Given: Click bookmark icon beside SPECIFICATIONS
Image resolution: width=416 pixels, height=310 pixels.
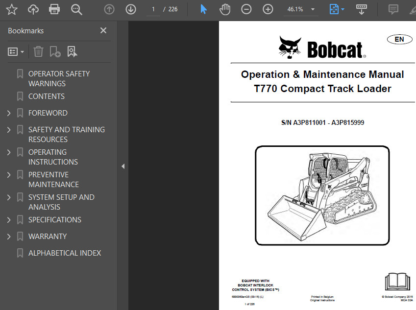Looking at the screenshot, I should point(20,220).
